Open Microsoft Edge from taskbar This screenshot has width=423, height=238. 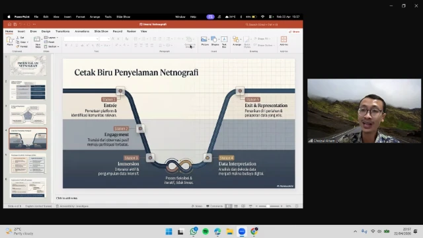point(217,231)
